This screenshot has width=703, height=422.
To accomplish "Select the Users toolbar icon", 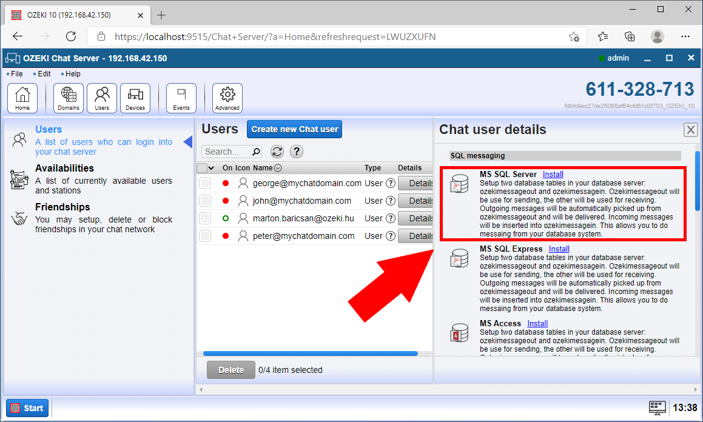I will 101,97.
